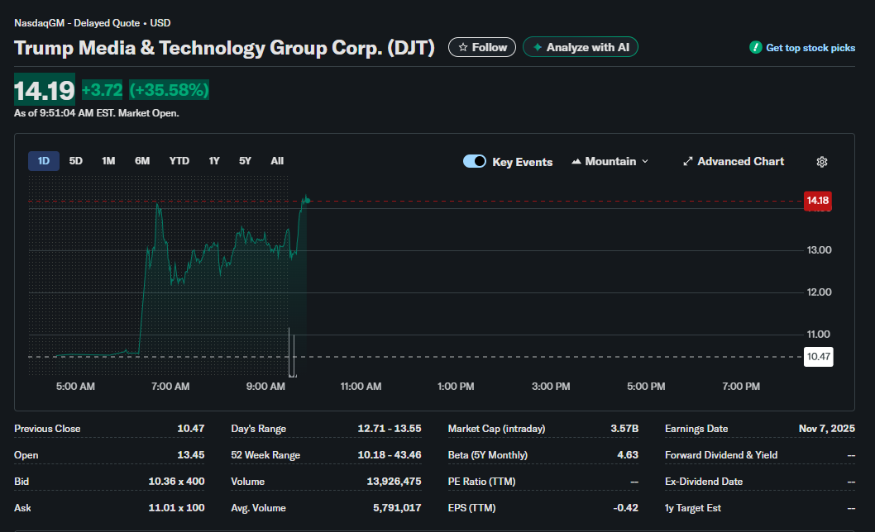The image size is (875, 532).
Task: Click the green badge icon beside Get top stock picks
Action: (756, 47)
